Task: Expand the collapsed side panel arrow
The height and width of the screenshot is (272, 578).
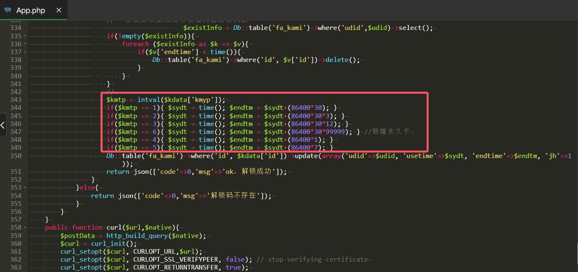Action: 3,125
